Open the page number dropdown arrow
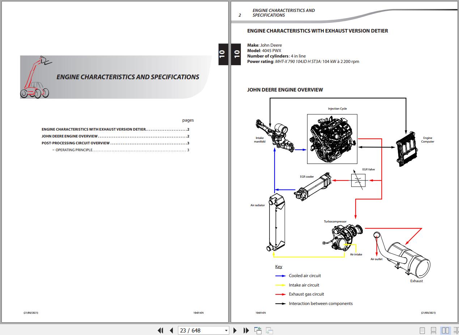 [x=226, y=330]
